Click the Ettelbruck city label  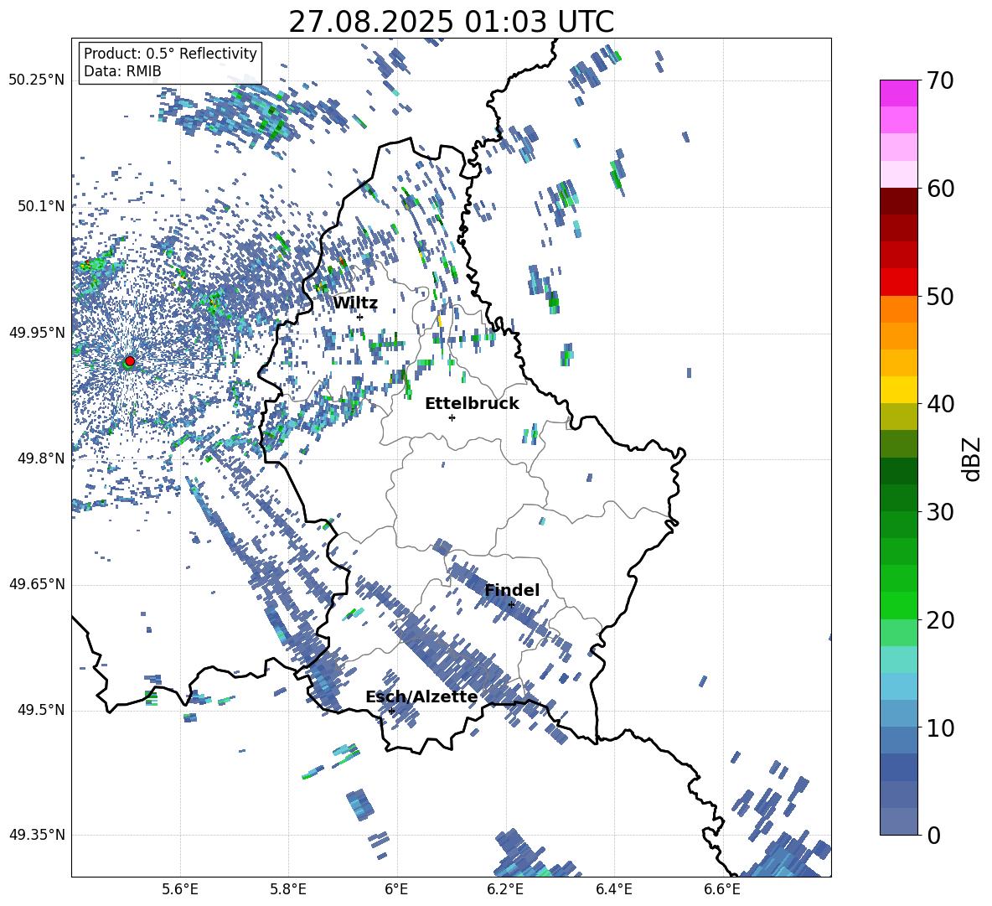coord(472,404)
